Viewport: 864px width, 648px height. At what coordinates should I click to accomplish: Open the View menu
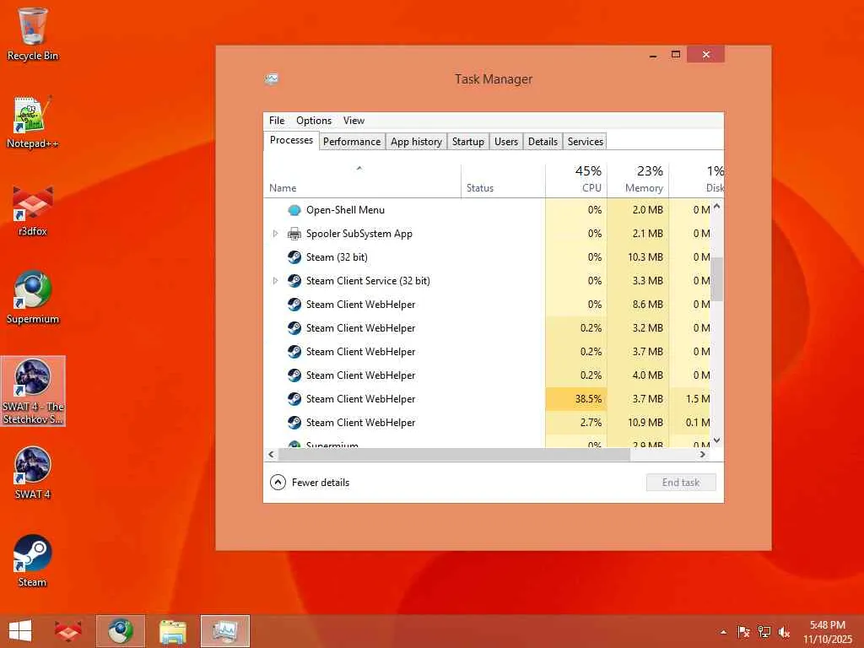point(354,121)
